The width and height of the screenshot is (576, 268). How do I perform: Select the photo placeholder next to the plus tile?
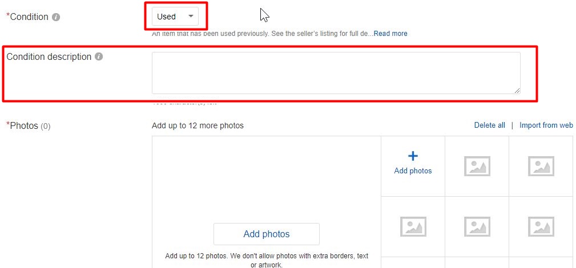pos(477,166)
